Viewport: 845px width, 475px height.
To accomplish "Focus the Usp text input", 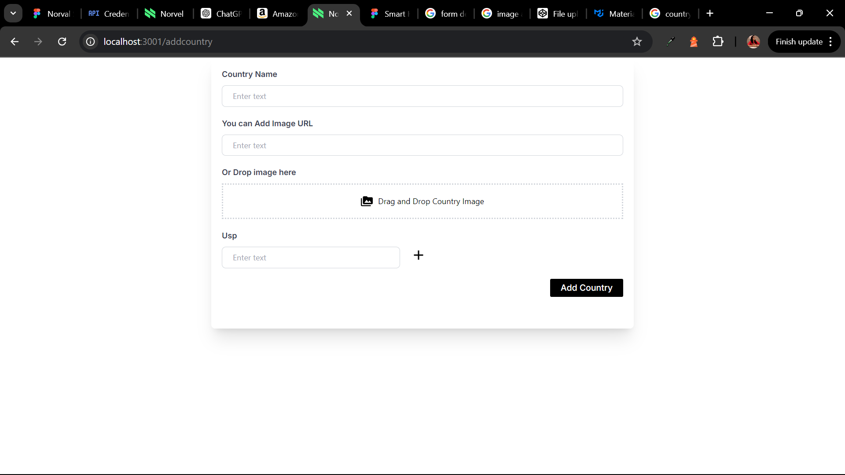I will pyautogui.click(x=311, y=257).
